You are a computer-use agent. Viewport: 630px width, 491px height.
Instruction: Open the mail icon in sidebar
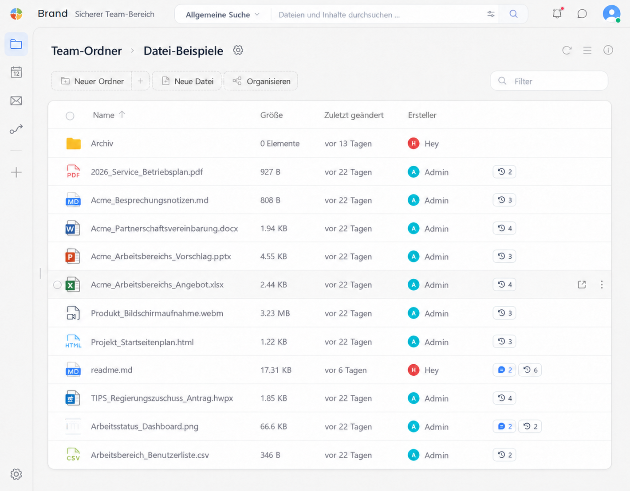[x=16, y=101]
